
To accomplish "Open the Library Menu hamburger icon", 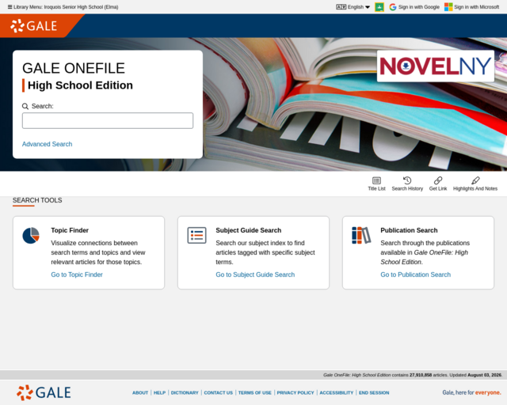I will [10, 7].
